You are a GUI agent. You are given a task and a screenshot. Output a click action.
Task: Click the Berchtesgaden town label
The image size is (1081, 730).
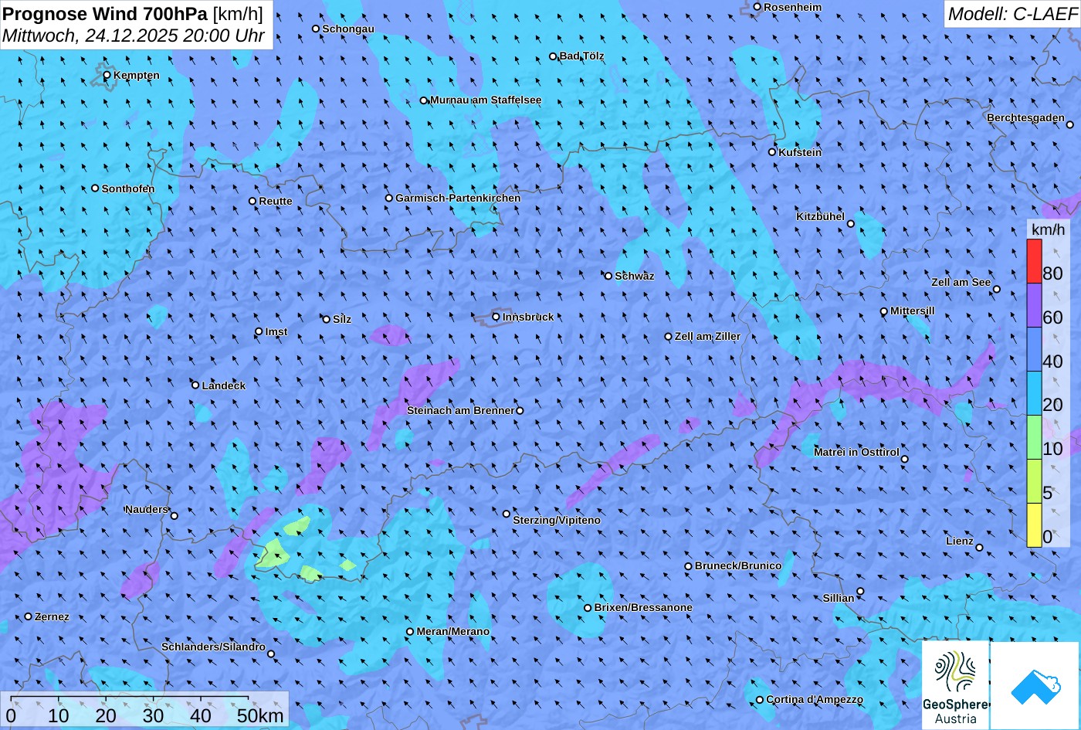(x=1025, y=117)
